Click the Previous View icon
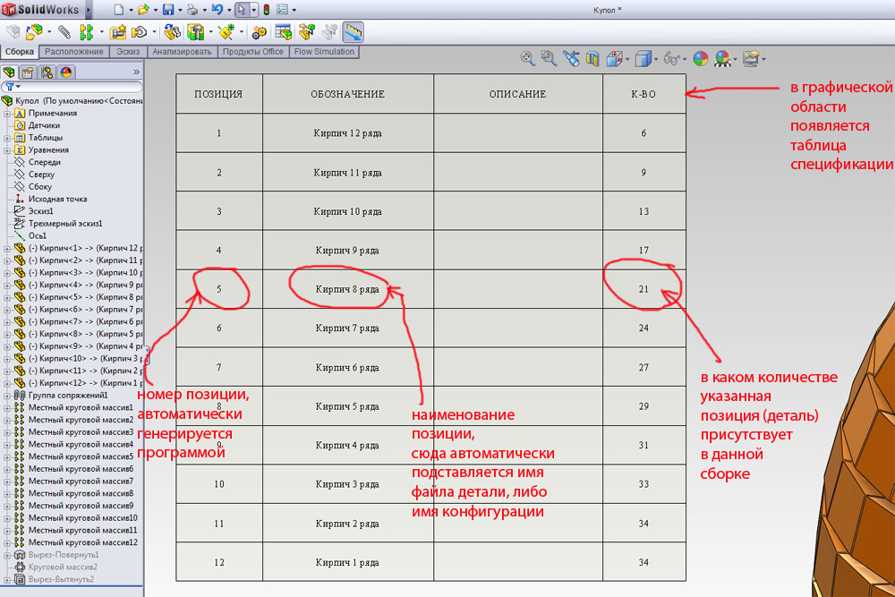Screen dimensions: 895x597 (x=569, y=59)
